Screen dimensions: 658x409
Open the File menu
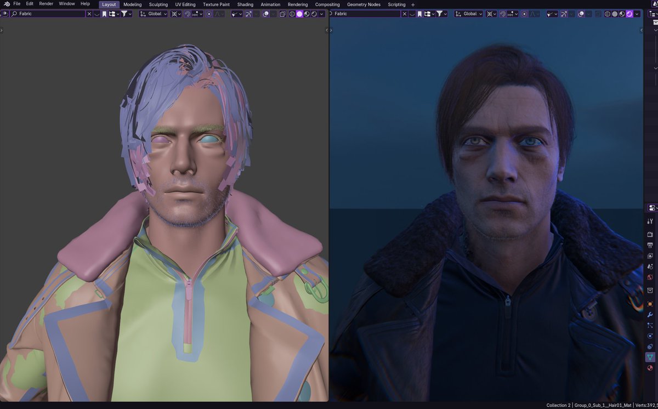click(17, 4)
